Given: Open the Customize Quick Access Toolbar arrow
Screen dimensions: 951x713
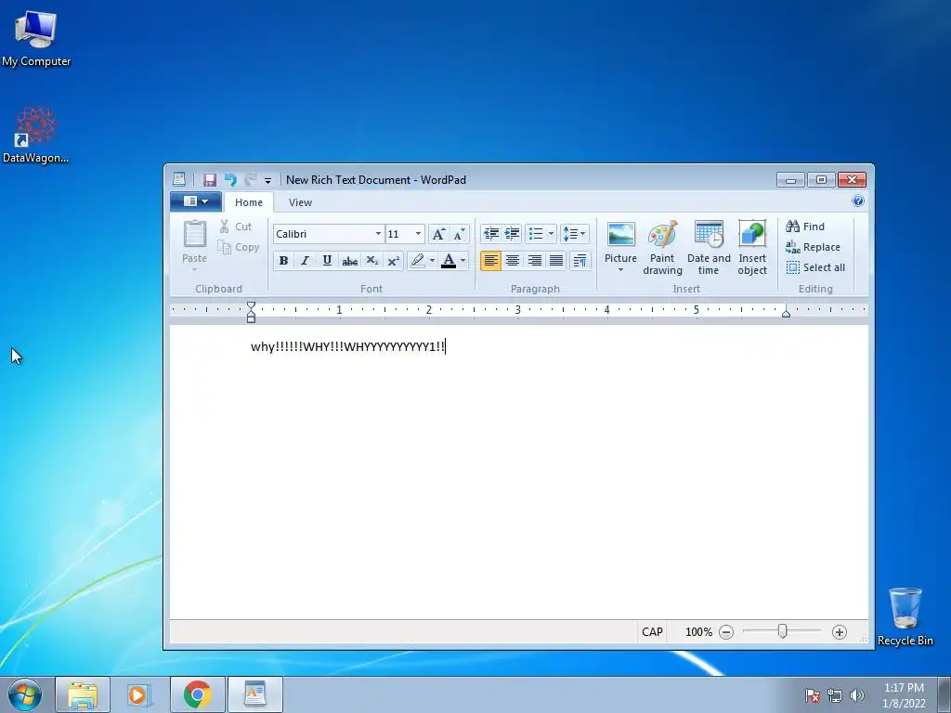Looking at the screenshot, I should click(267, 180).
